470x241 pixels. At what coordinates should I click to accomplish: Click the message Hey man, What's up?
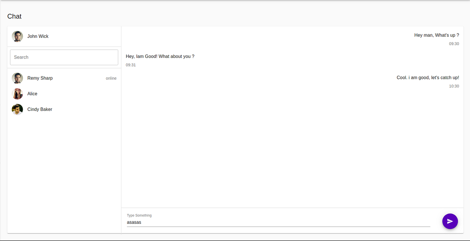tap(436, 35)
